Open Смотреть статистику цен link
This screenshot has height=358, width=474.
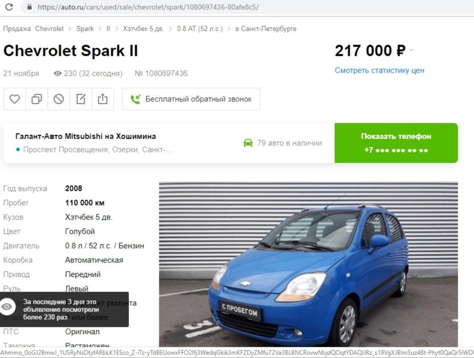[x=379, y=71]
